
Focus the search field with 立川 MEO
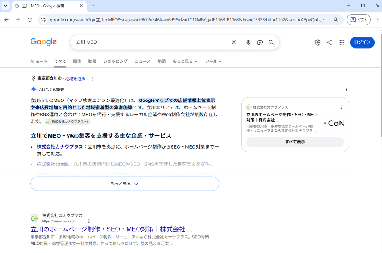point(151,43)
